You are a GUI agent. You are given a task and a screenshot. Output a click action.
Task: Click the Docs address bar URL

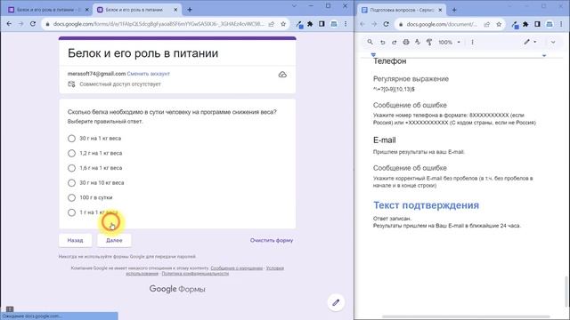(442, 24)
